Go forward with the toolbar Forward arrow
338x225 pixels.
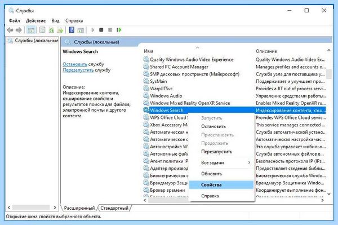point(19,30)
